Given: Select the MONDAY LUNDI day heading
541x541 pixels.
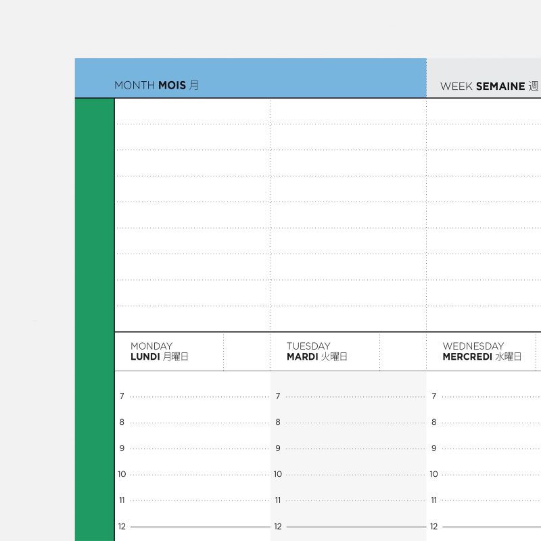Looking at the screenshot, I should pos(159,352).
